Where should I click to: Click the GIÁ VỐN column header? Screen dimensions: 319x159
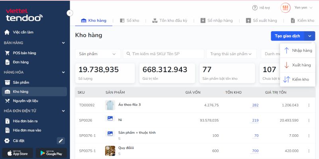pos(193,92)
